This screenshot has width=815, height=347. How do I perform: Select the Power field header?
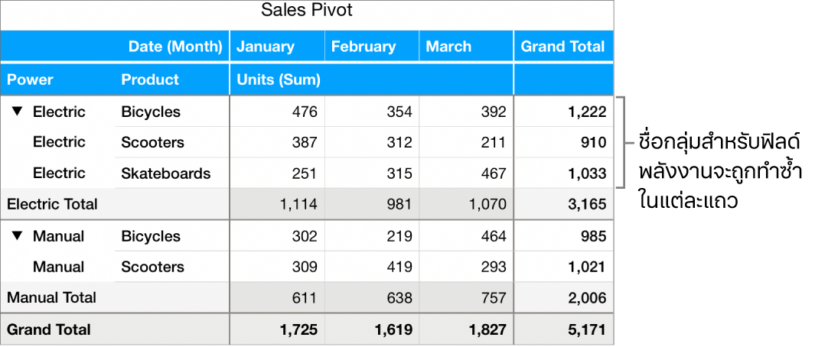click(x=31, y=79)
